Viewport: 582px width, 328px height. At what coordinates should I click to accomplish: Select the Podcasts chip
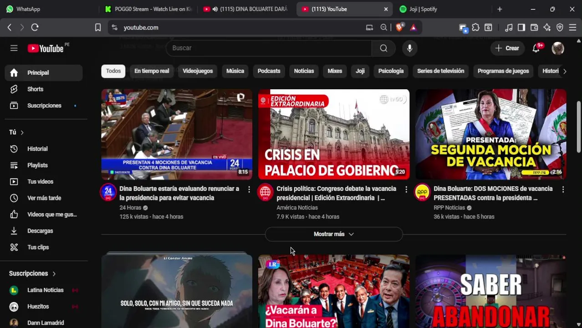(x=269, y=71)
